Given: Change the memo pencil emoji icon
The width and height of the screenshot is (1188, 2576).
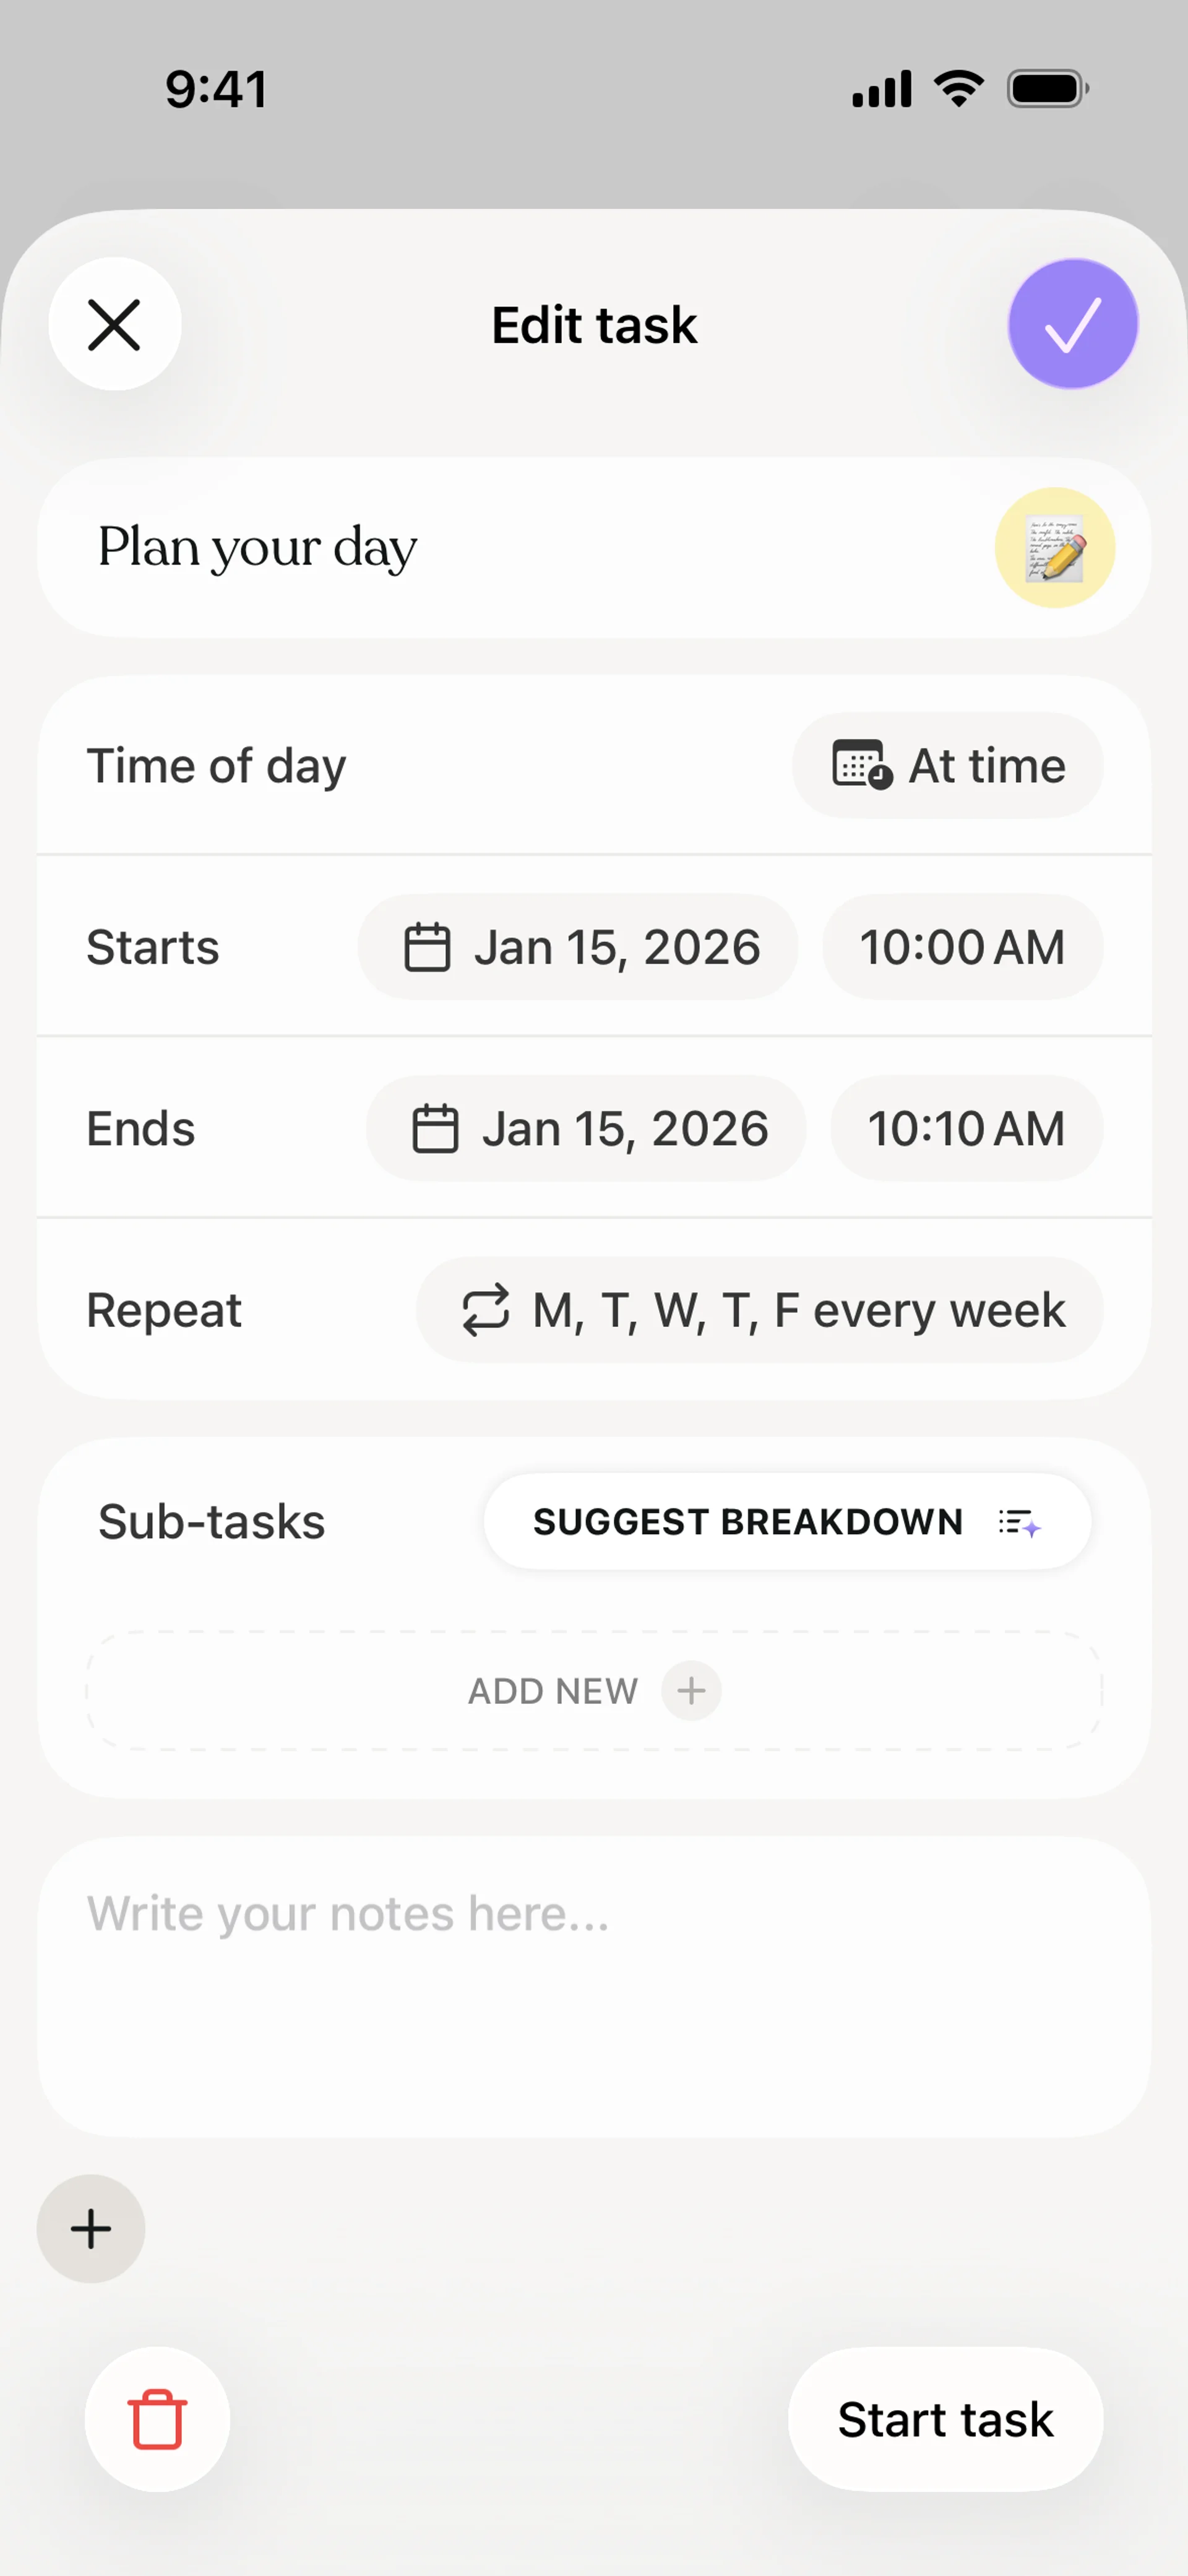Looking at the screenshot, I should [x=1054, y=548].
